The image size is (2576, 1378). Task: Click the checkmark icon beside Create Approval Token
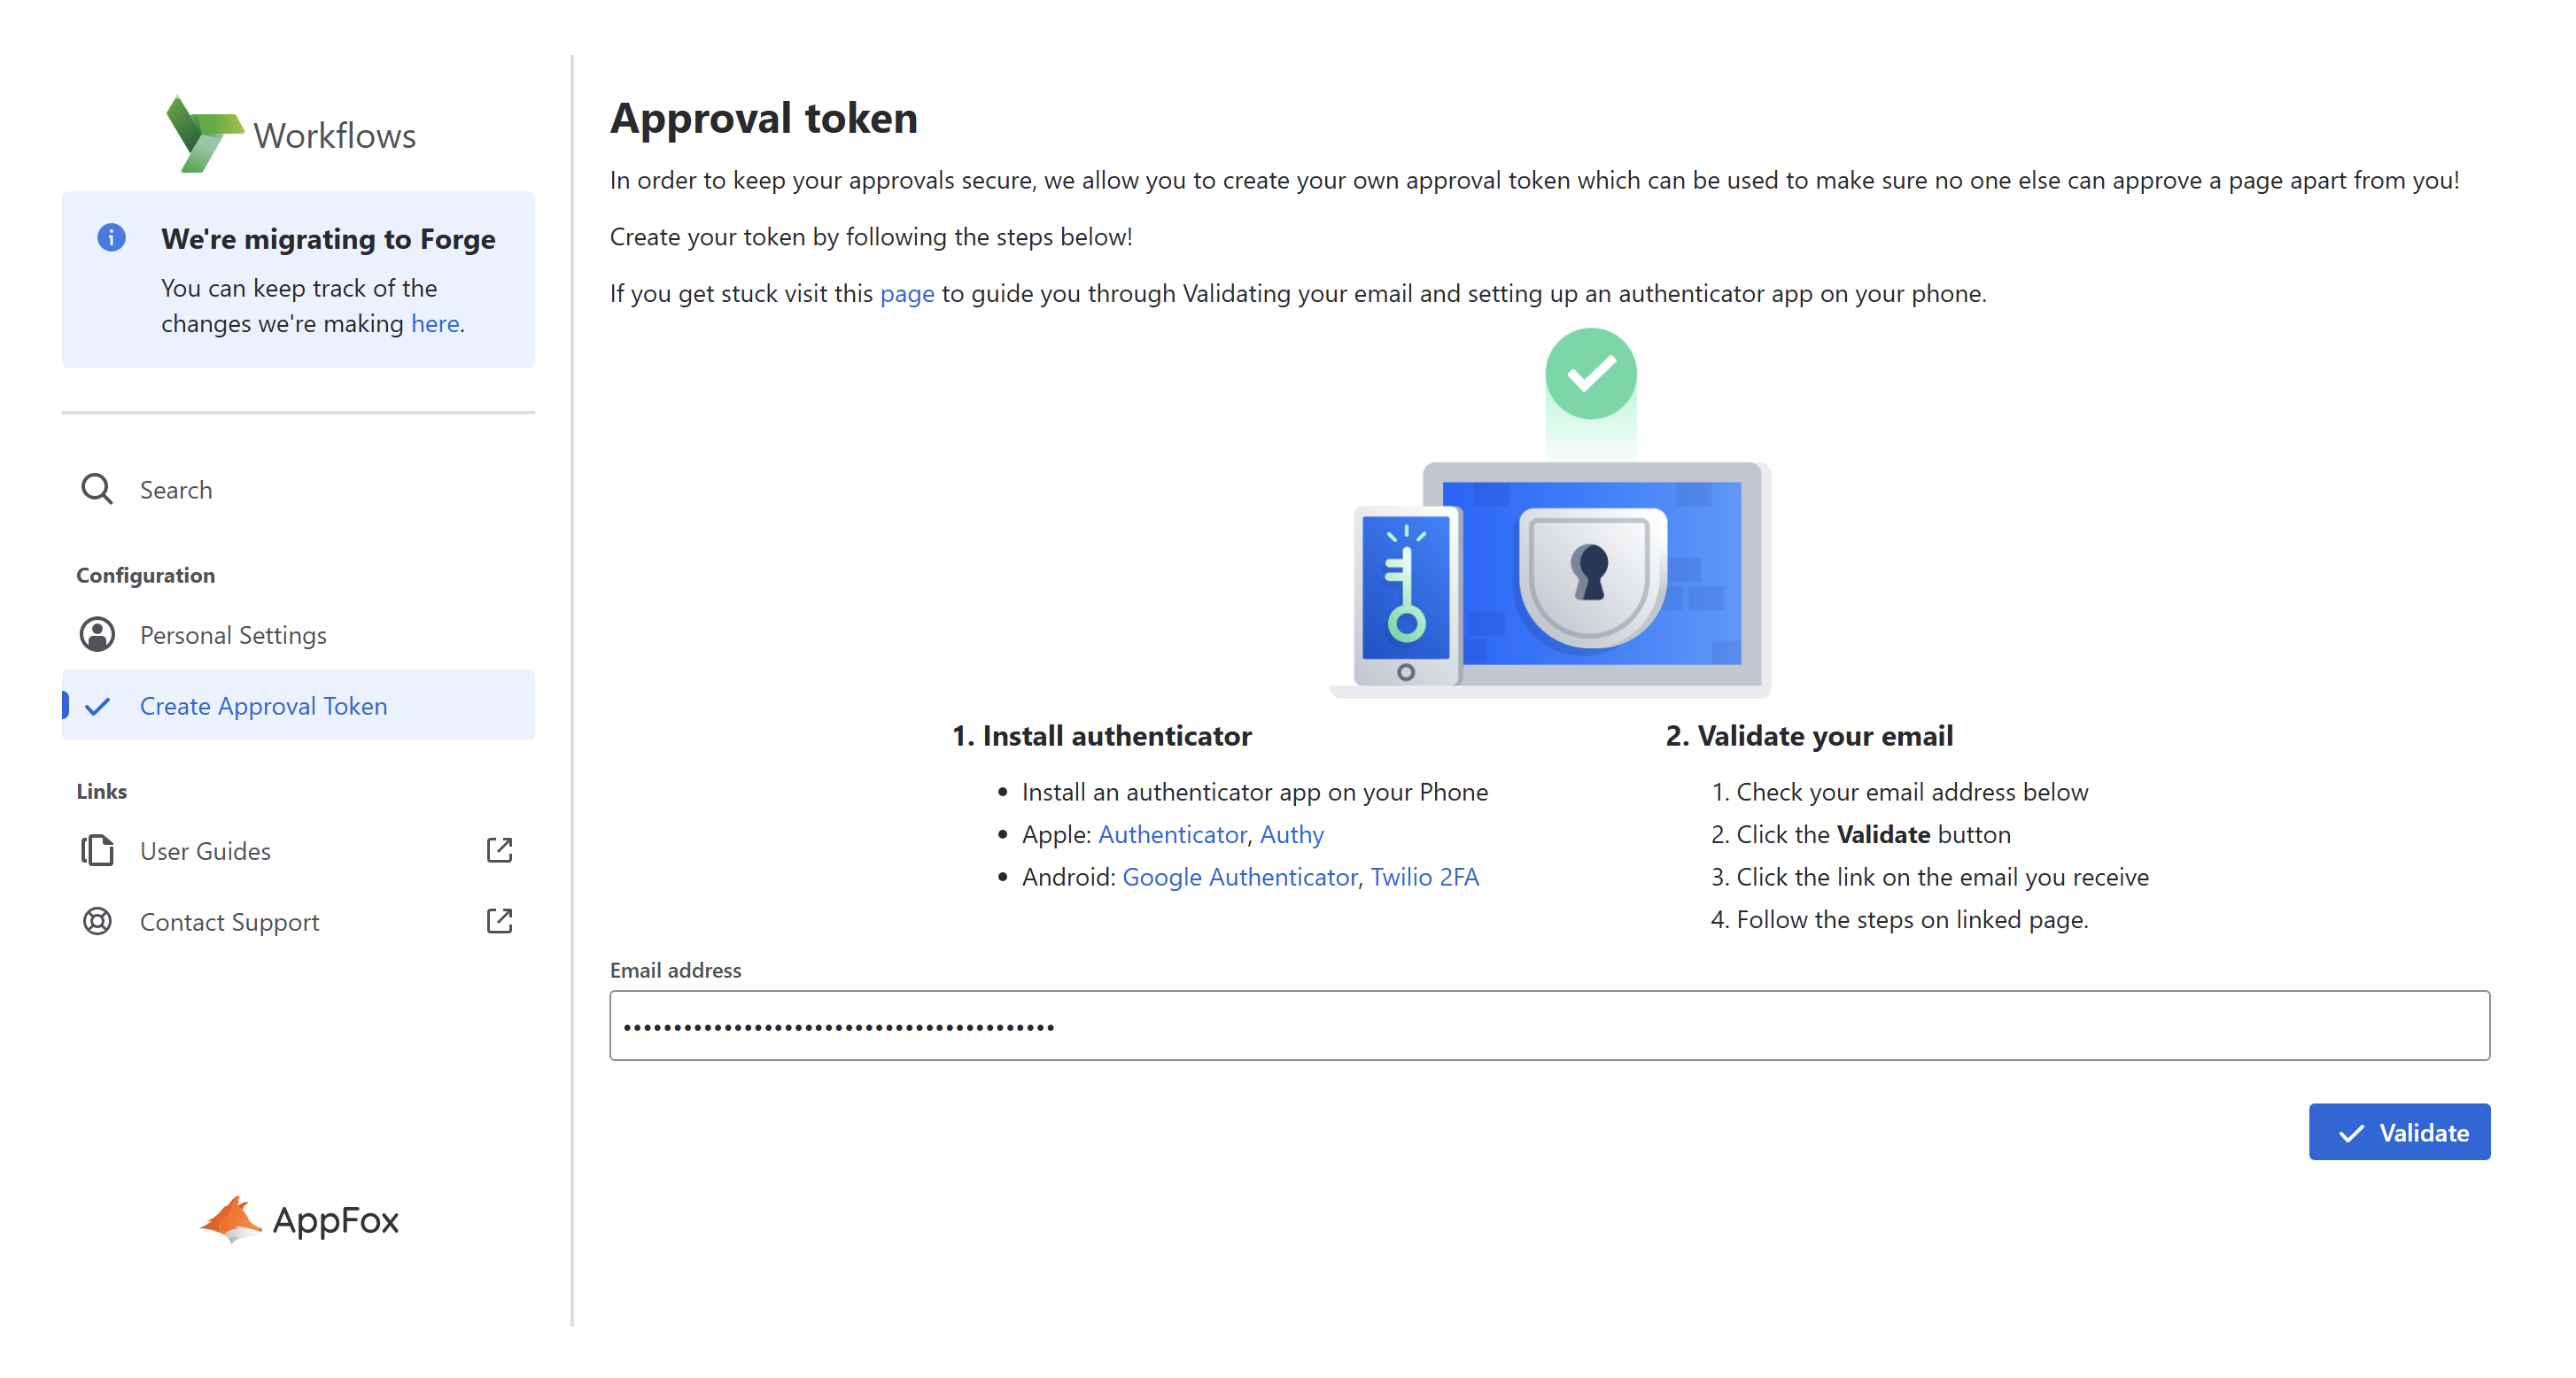98,705
